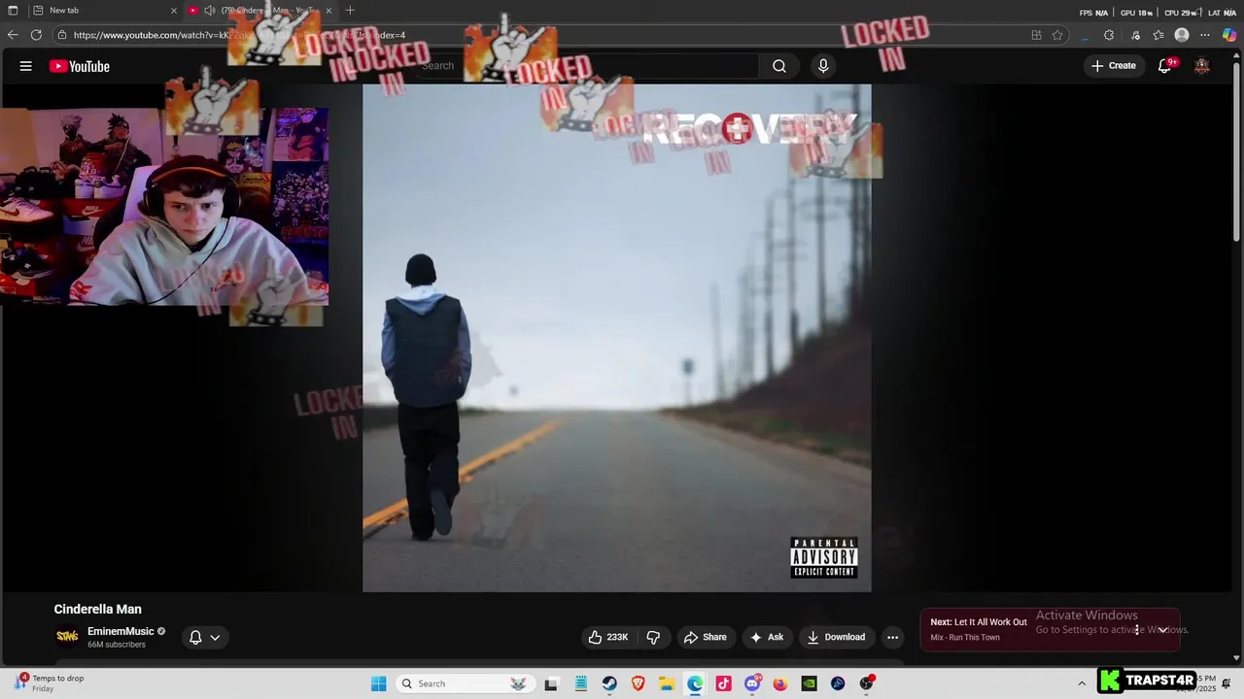This screenshot has height=699, width=1244.
Task: Open the Copilot icon in Edge toolbar
Action: [x=1229, y=35]
